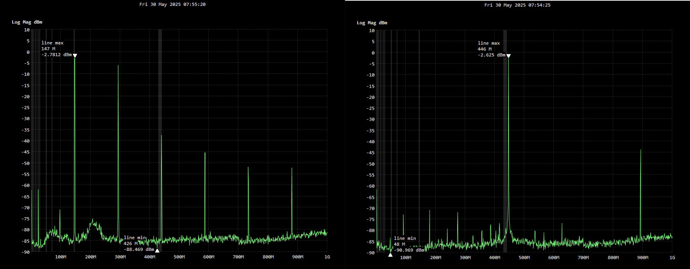The height and width of the screenshot is (269, 690).
Task: Select the -90.969 dBm marker readout
Action: 409,250
